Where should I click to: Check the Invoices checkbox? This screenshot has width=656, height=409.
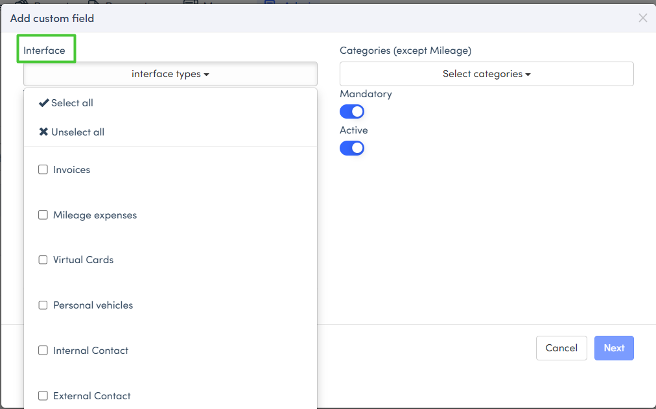43,170
